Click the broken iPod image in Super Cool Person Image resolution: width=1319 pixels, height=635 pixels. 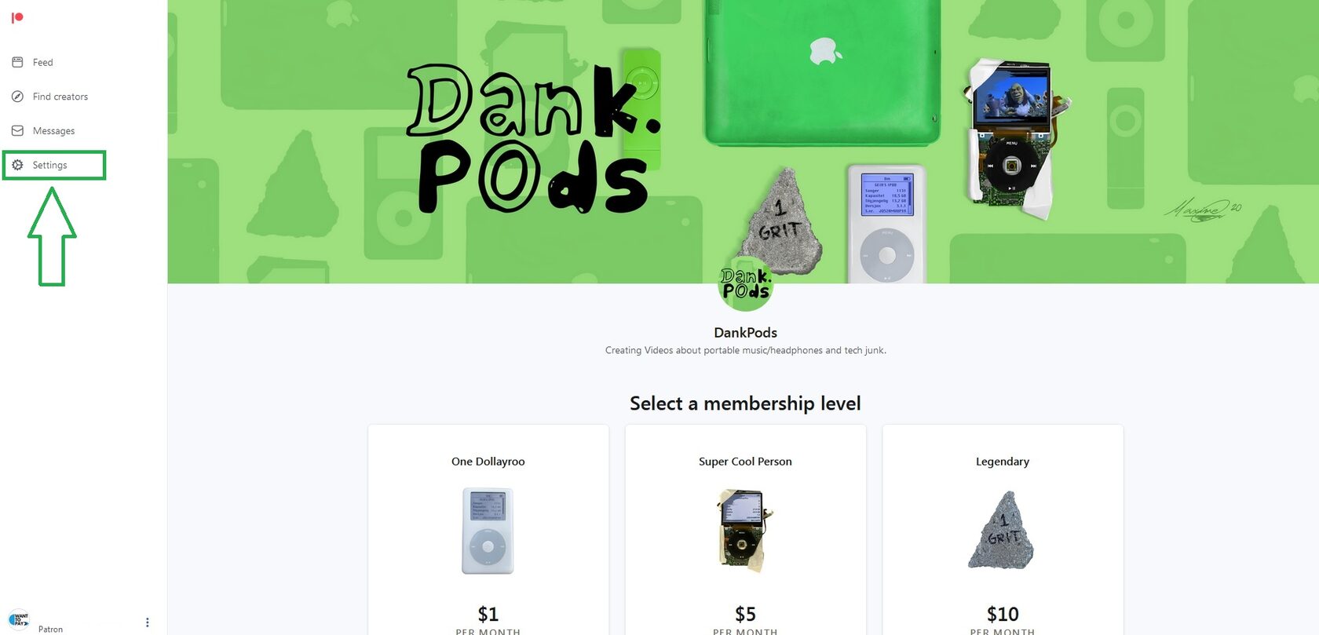point(744,531)
